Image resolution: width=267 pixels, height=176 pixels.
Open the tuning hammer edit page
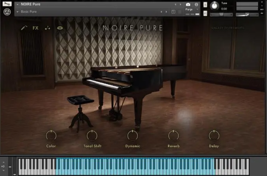point(24,28)
